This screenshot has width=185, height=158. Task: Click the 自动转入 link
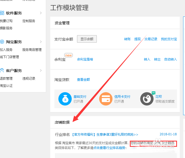click(x=171, y=59)
